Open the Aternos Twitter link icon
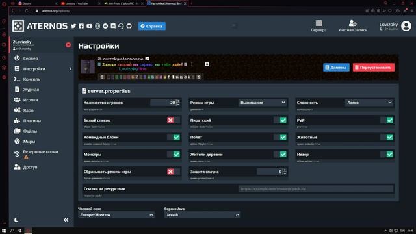 [x=73, y=26]
